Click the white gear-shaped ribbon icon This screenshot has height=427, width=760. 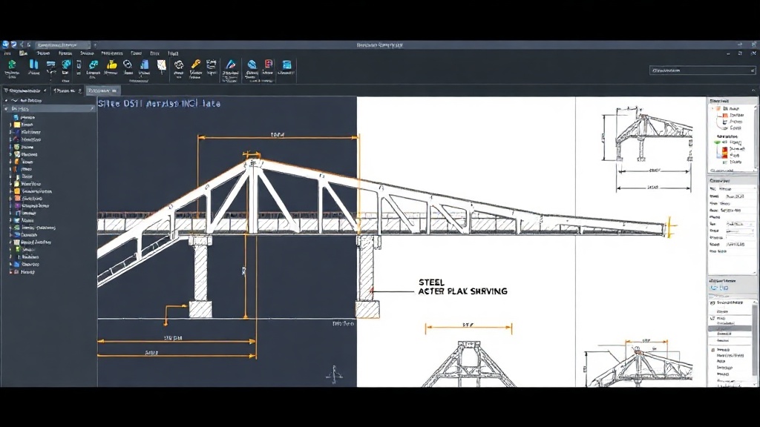(x=179, y=65)
